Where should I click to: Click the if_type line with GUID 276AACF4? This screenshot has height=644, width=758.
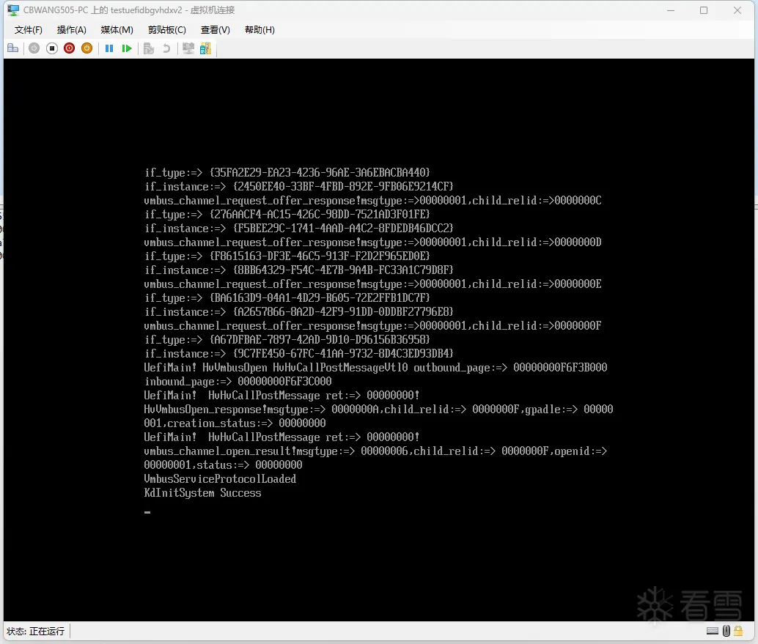(x=287, y=214)
